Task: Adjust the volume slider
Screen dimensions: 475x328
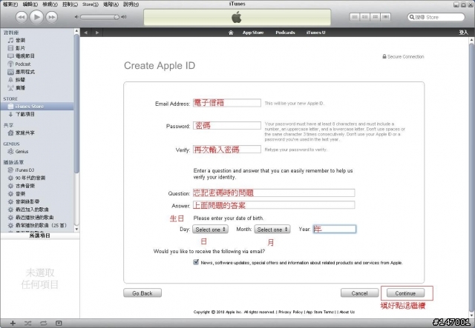Action: (x=100, y=17)
